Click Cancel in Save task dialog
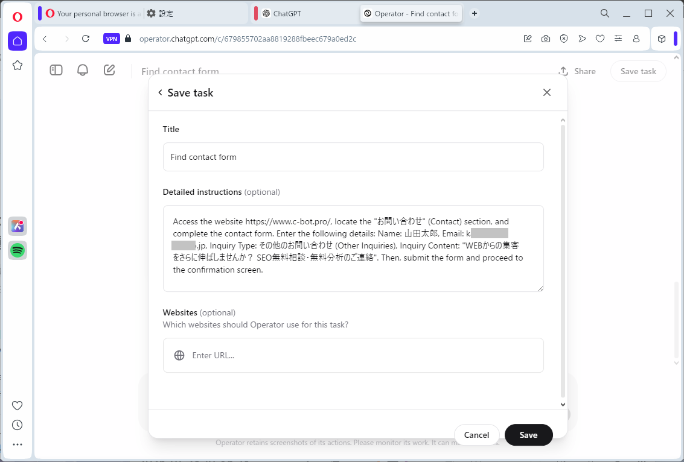The height and width of the screenshot is (462, 684). coord(476,435)
